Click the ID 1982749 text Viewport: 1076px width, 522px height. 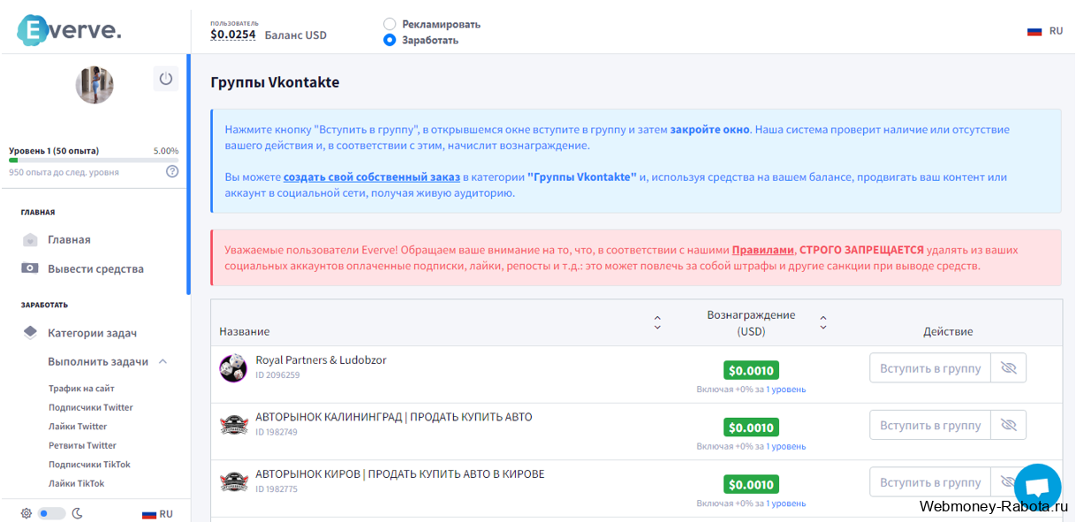click(x=277, y=432)
